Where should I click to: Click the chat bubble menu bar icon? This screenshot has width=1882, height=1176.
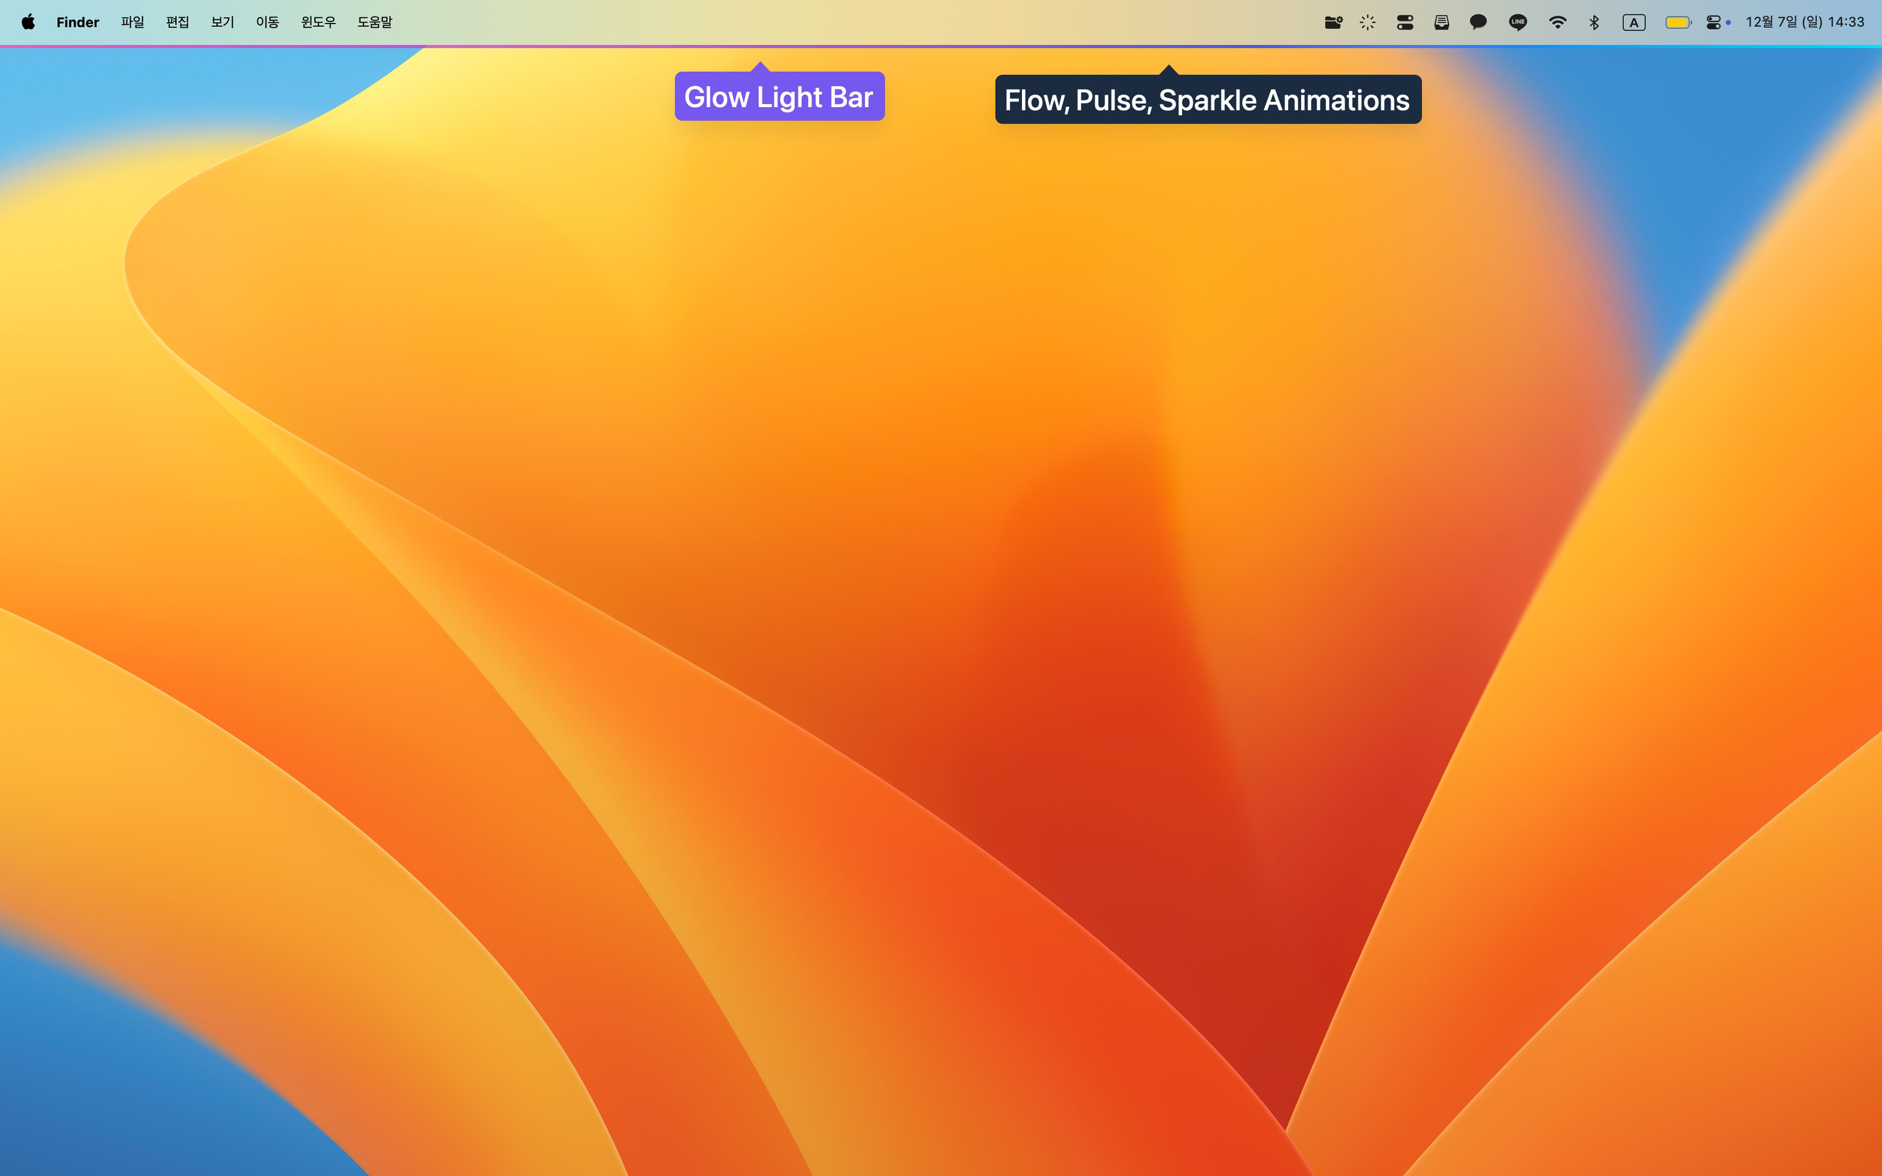click(x=1478, y=22)
